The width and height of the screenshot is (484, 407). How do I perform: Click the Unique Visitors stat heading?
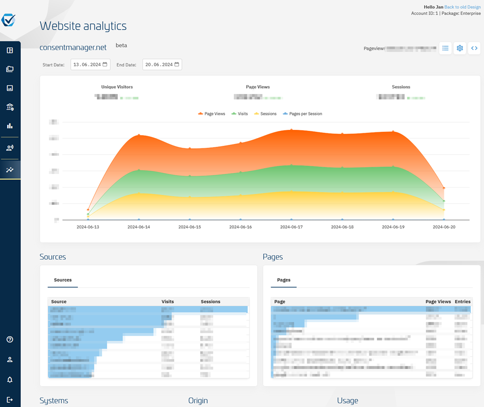point(117,87)
